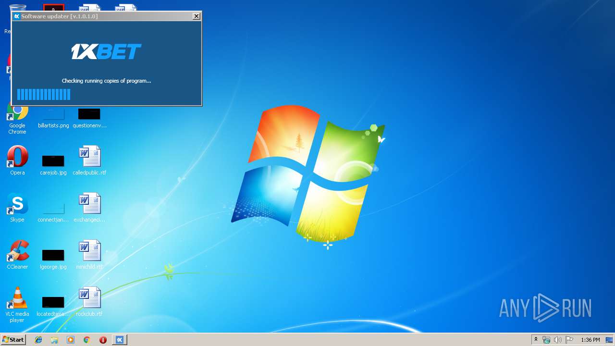
Task: Select VLC media player shortcut
Action: pos(17,305)
